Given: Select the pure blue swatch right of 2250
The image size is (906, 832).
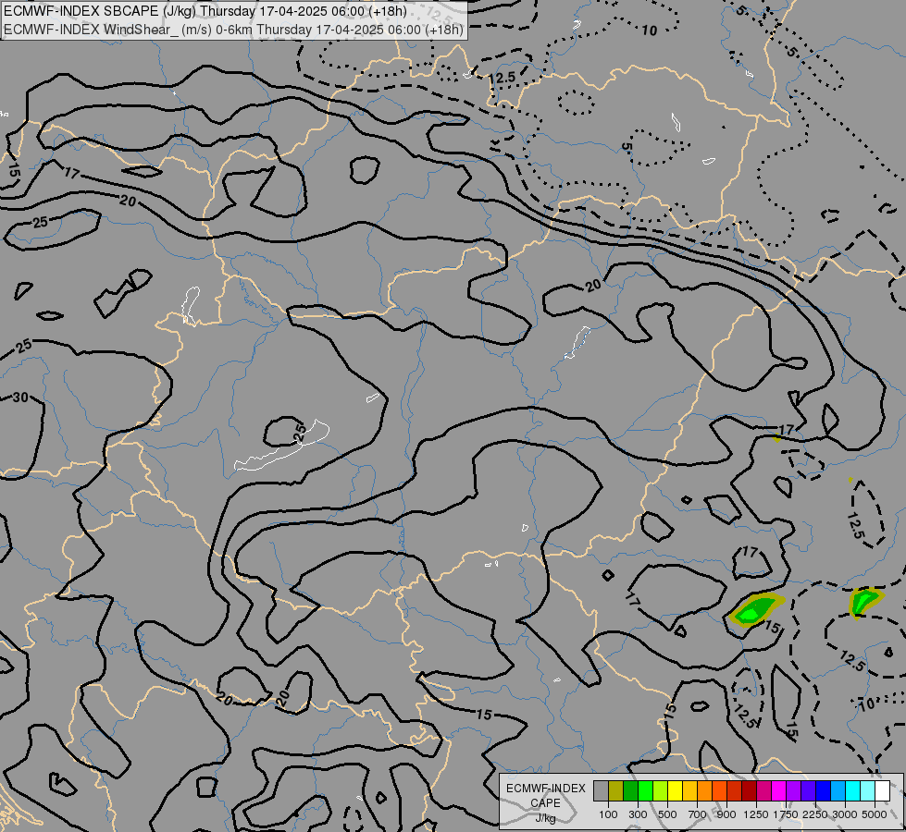Looking at the screenshot, I should [x=824, y=790].
